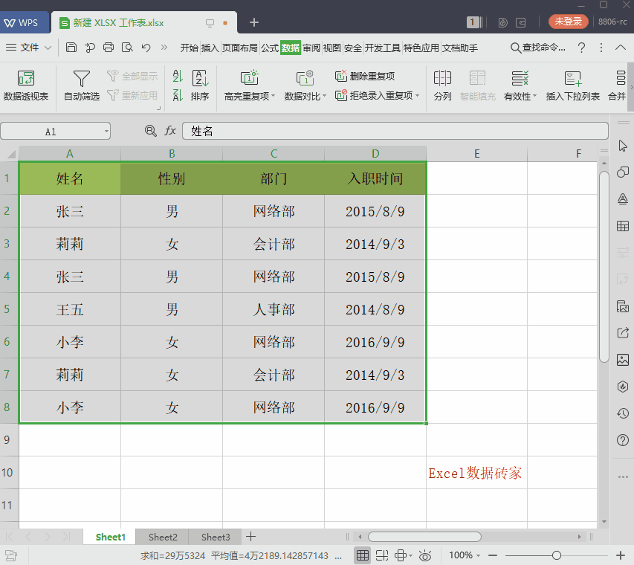
Task: Expand the 高亮重复项 dropdown arrow
Action: [x=273, y=96]
